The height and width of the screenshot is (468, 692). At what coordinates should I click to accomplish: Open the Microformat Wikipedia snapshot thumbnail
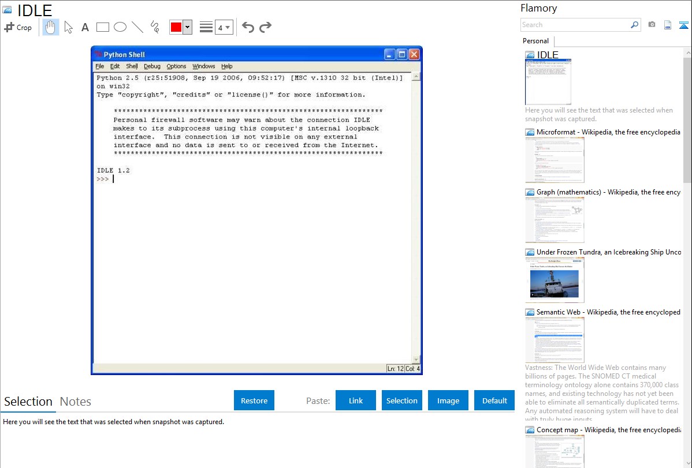click(x=555, y=160)
